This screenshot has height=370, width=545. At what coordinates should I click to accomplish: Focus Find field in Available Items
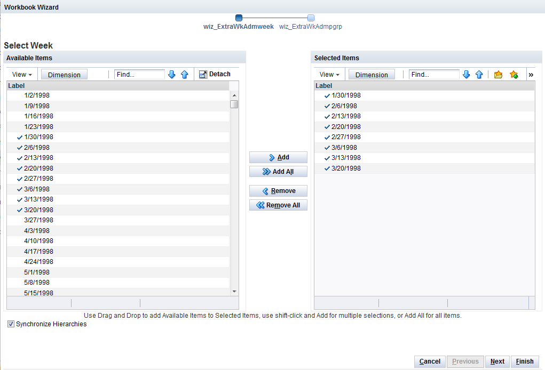[139, 74]
